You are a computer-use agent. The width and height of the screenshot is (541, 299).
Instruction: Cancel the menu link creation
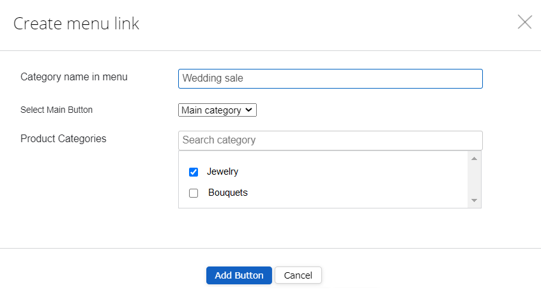(298, 275)
